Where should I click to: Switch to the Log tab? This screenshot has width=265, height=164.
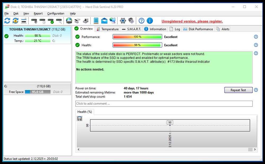coord(175,29)
